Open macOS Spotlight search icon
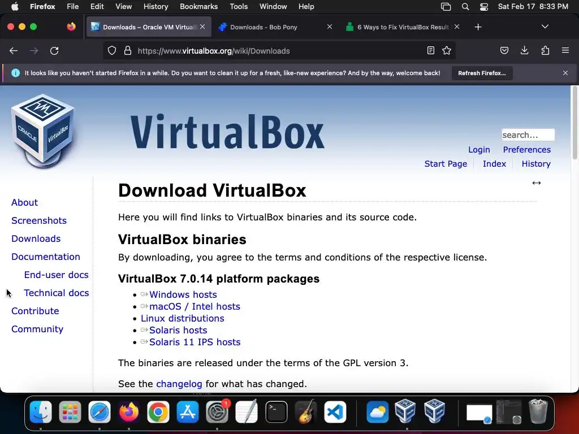 [x=465, y=7]
